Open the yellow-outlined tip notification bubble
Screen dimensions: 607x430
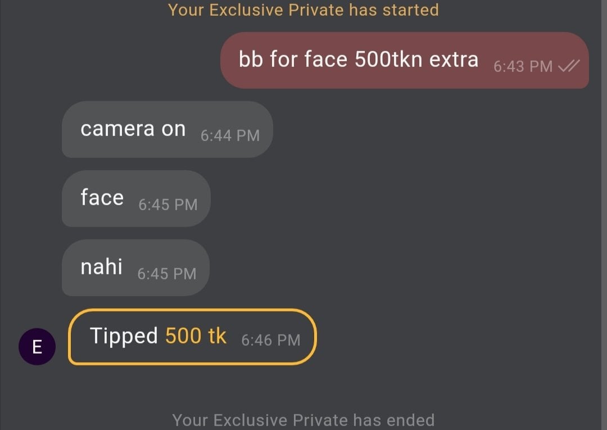click(192, 337)
